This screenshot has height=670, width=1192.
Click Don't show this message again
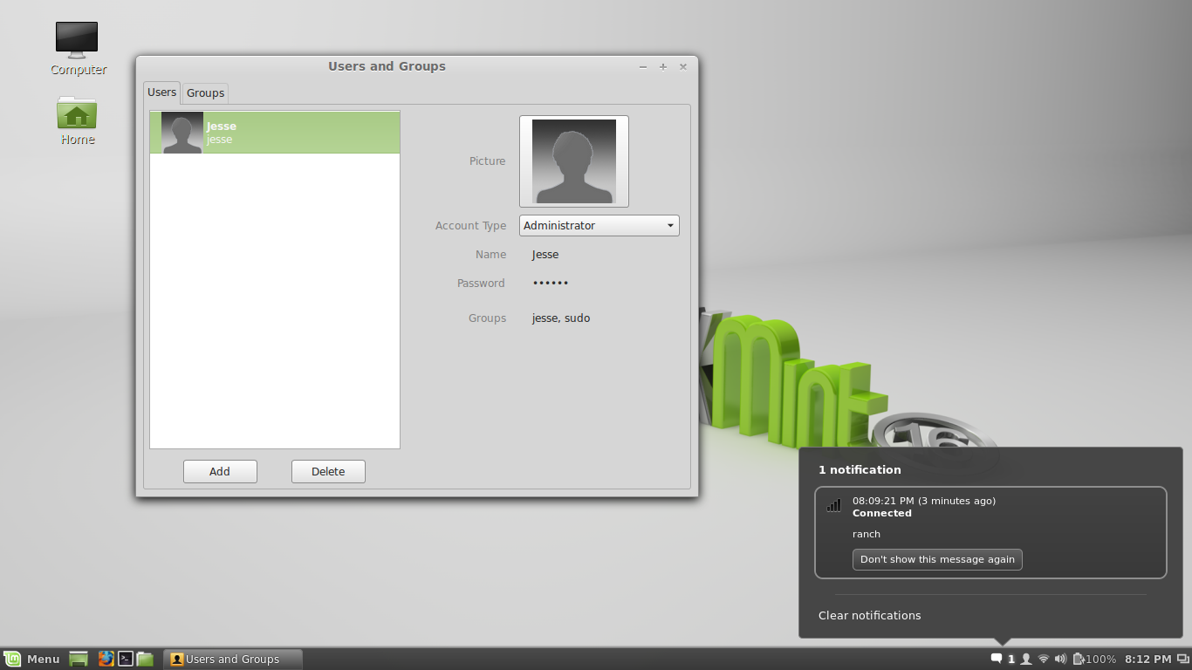click(x=937, y=559)
